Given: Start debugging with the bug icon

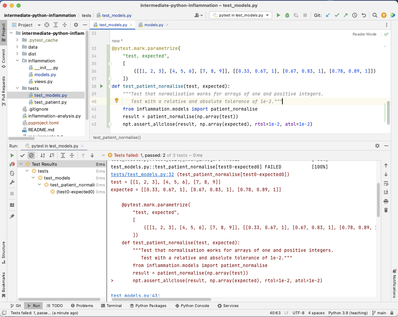Looking at the screenshot, I should coord(287,15).
